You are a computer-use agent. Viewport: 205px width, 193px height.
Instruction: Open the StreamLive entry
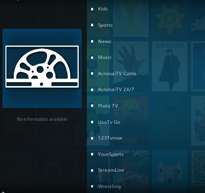point(111,170)
